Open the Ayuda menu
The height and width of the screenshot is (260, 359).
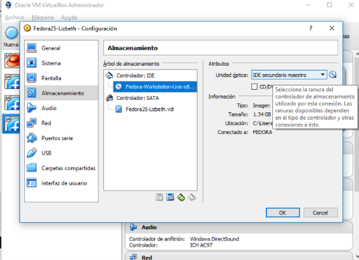coord(69,17)
